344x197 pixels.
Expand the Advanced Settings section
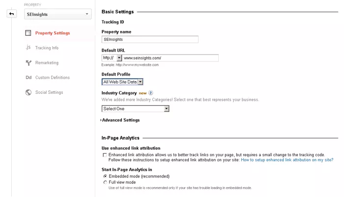point(120,120)
